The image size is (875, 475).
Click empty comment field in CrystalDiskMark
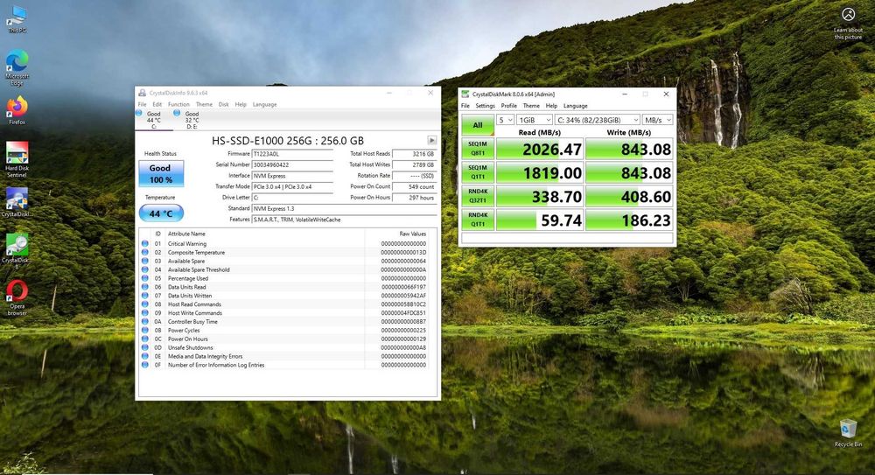click(x=567, y=238)
